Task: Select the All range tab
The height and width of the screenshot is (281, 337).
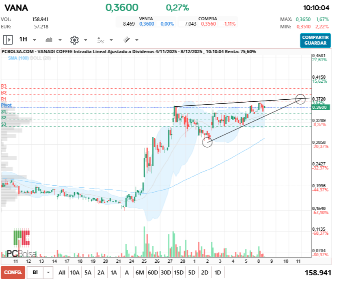Action: [62, 272]
